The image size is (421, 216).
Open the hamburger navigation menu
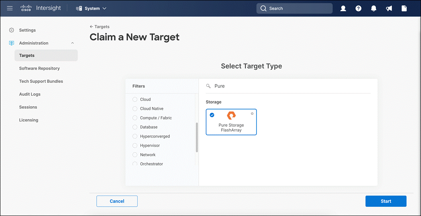[10, 8]
